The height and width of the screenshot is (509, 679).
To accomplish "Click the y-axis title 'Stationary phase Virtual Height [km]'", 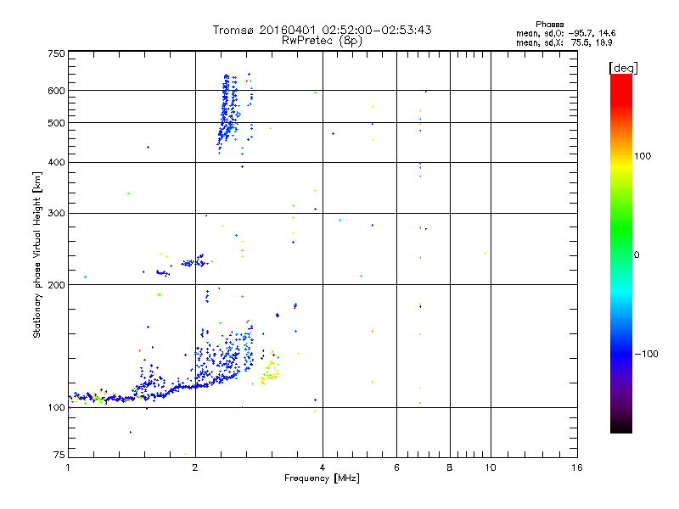I will click(37, 255).
